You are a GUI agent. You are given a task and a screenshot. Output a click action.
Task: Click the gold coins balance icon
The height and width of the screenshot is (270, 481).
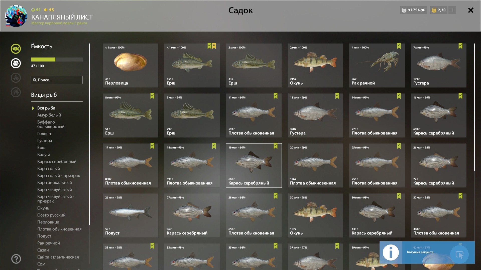(434, 10)
